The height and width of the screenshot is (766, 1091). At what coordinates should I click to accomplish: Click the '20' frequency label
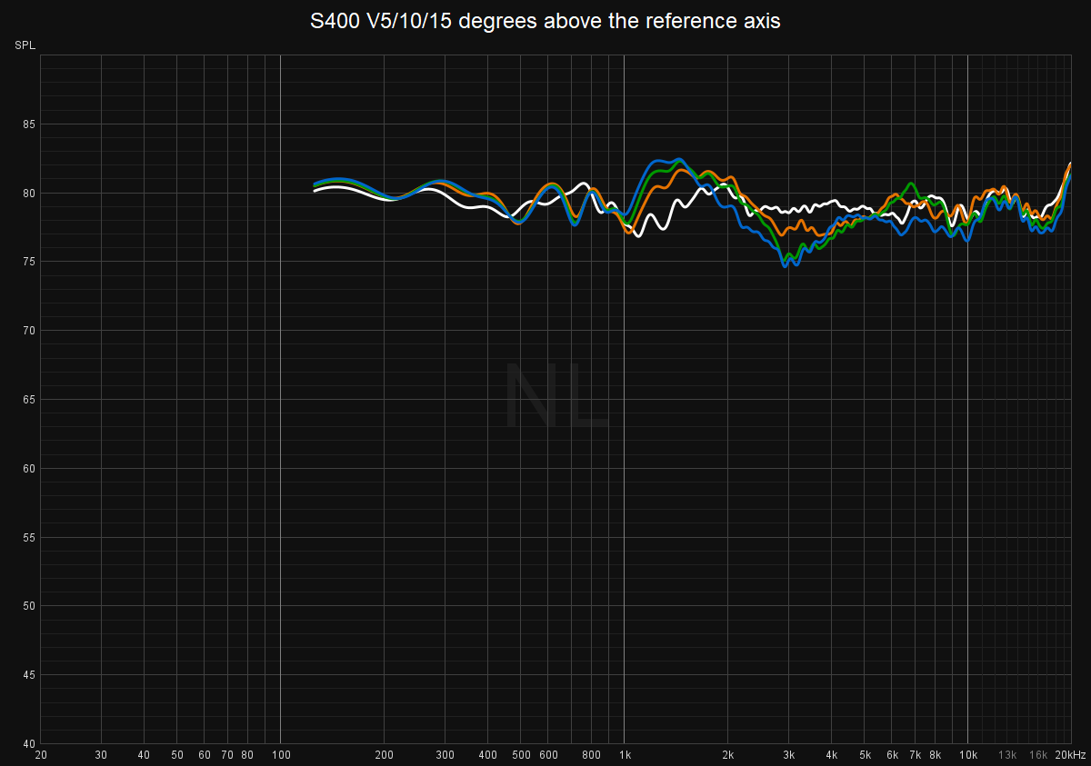[40, 755]
